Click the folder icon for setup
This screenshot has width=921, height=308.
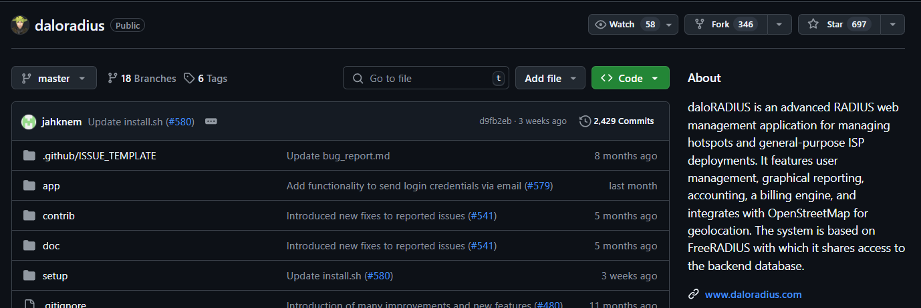pyautogui.click(x=29, y=276)
